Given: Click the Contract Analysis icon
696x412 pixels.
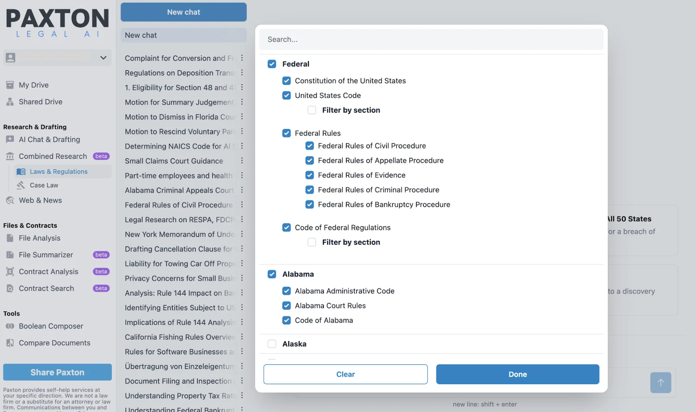Looking at the screenshot, I should pos(10,272).
